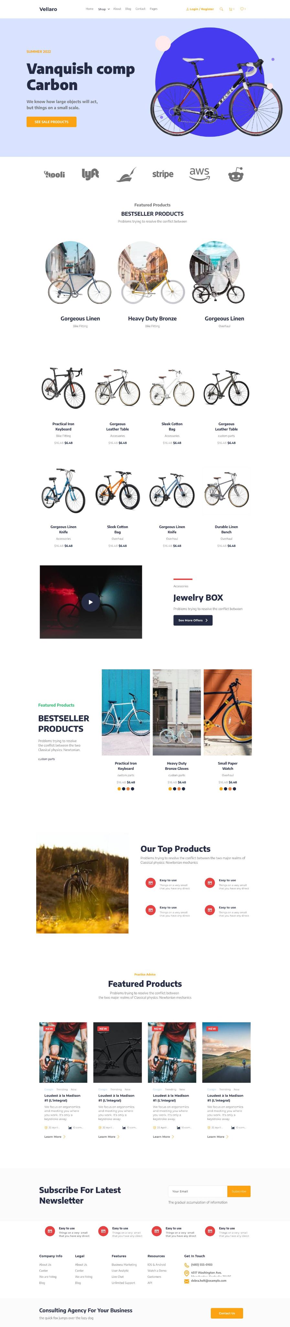Open the shopping cart icon
The height and width of the screenshot is (1327, 290).
click(231, 9)
